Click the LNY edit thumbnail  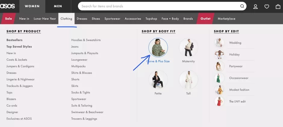pyautogui.click(x=219, y=101)
